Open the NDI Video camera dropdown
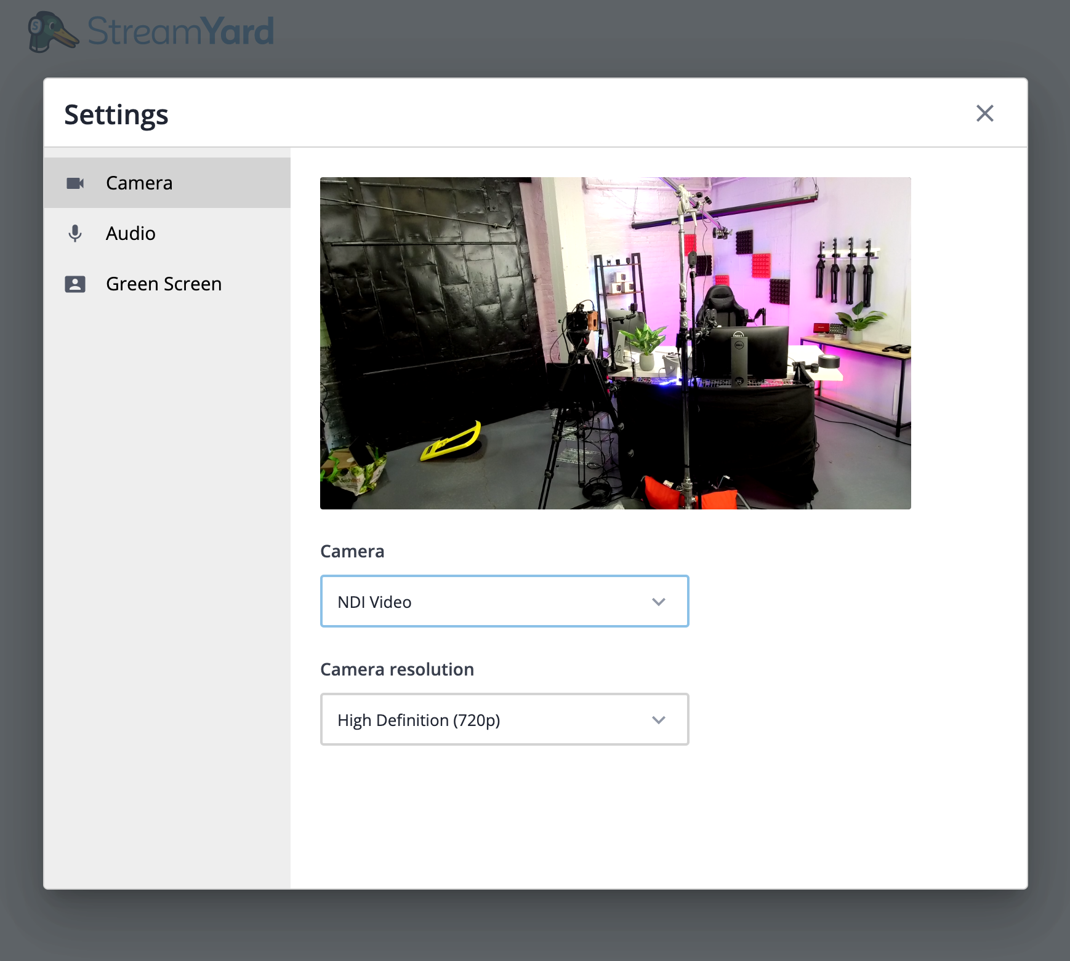Screen dimensions: 1070x961 (504, 602)
